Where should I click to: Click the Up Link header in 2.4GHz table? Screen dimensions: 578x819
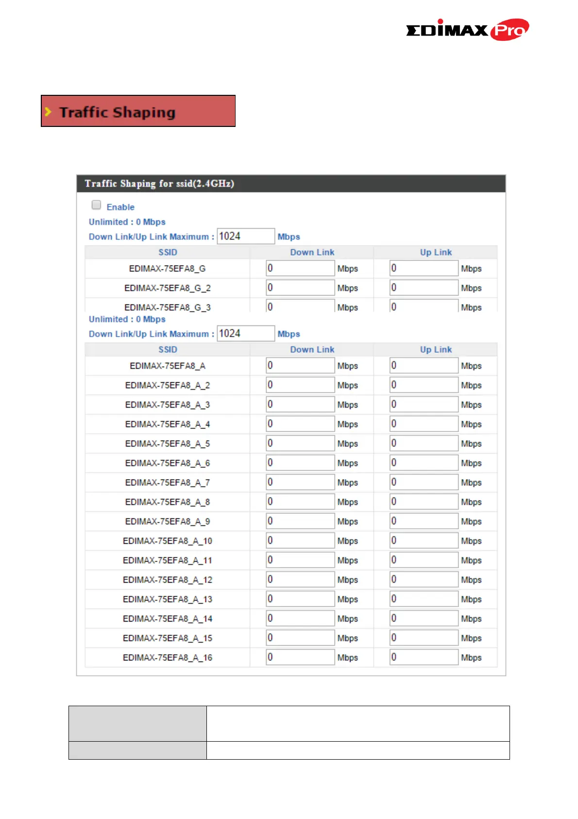click(x=436, y=252)
